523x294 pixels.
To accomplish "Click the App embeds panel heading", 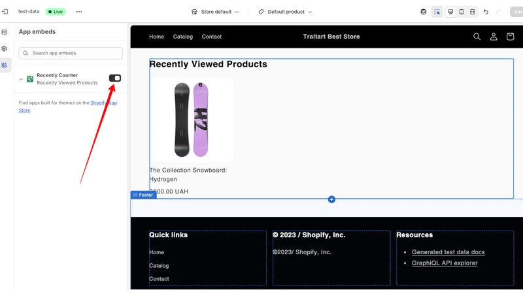I will click(x=37, y=31).
